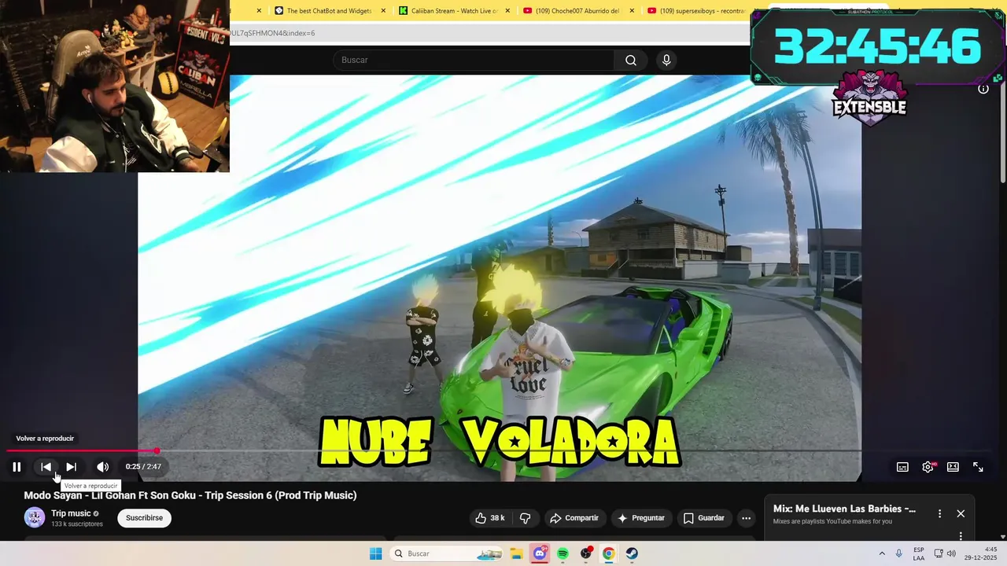Viewport: 1007px width, 566px height.
Task: Click the magnifier search button
Action: 631,61
